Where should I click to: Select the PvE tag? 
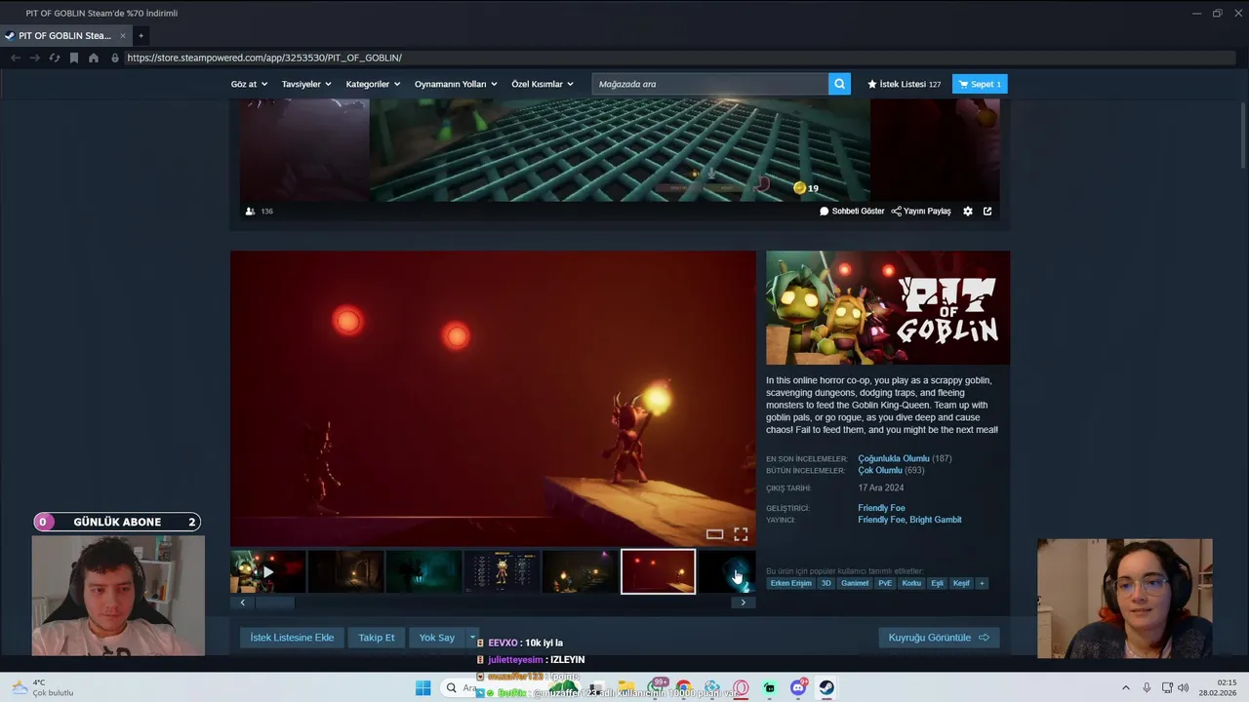pyautogui.click(x=885, y=583)
